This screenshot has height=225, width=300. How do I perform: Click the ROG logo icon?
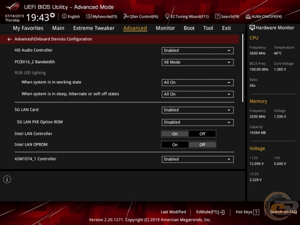[13, 6]
